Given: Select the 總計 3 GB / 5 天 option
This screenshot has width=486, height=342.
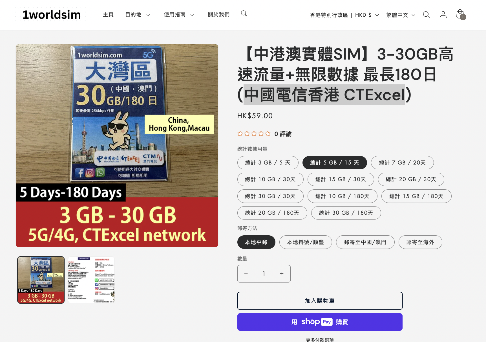Looking at the screenshot, I should (268, 163).
